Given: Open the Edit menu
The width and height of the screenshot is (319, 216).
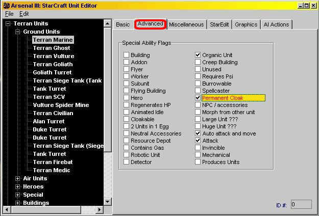Looking at the screenshot, I should [x=24, y=14].
